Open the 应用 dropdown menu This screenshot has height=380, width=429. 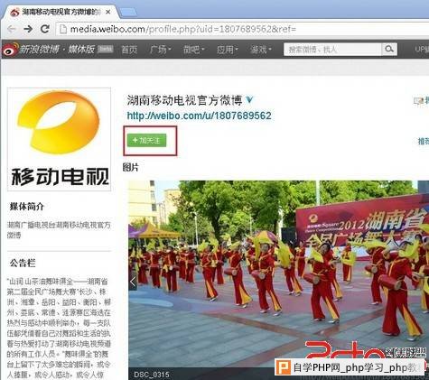227,50
